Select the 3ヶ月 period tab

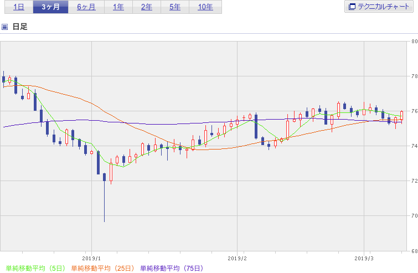pyautogui.click(x=50, y=7)
